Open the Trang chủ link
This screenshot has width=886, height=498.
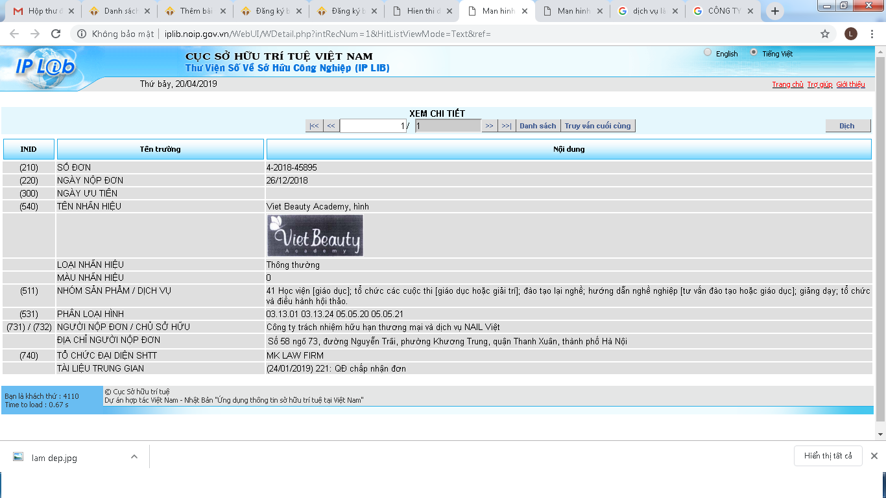tap(787, 84)
